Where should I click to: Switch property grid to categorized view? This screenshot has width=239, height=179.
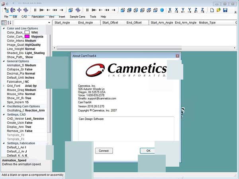click(x=4, y=23)
